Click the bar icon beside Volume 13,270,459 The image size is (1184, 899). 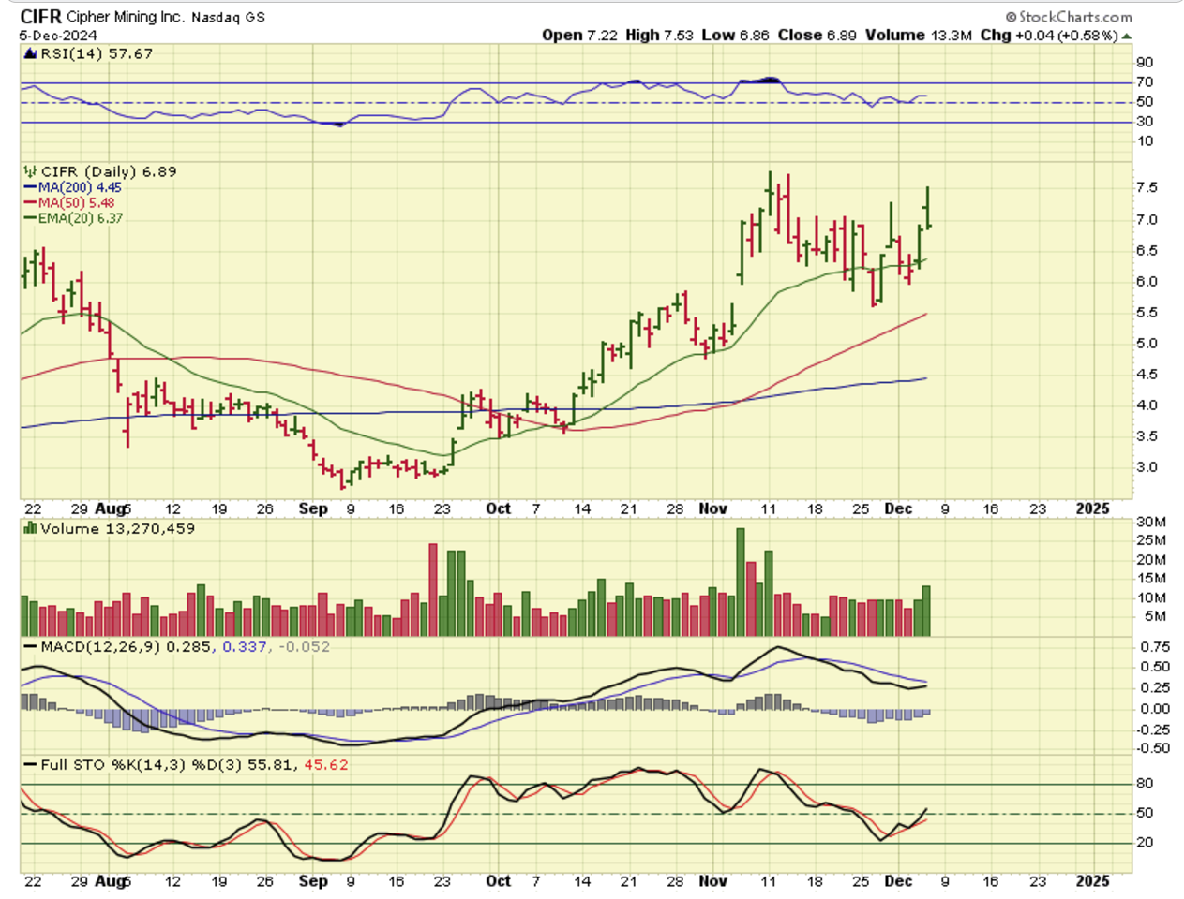(x=30, y=528)
